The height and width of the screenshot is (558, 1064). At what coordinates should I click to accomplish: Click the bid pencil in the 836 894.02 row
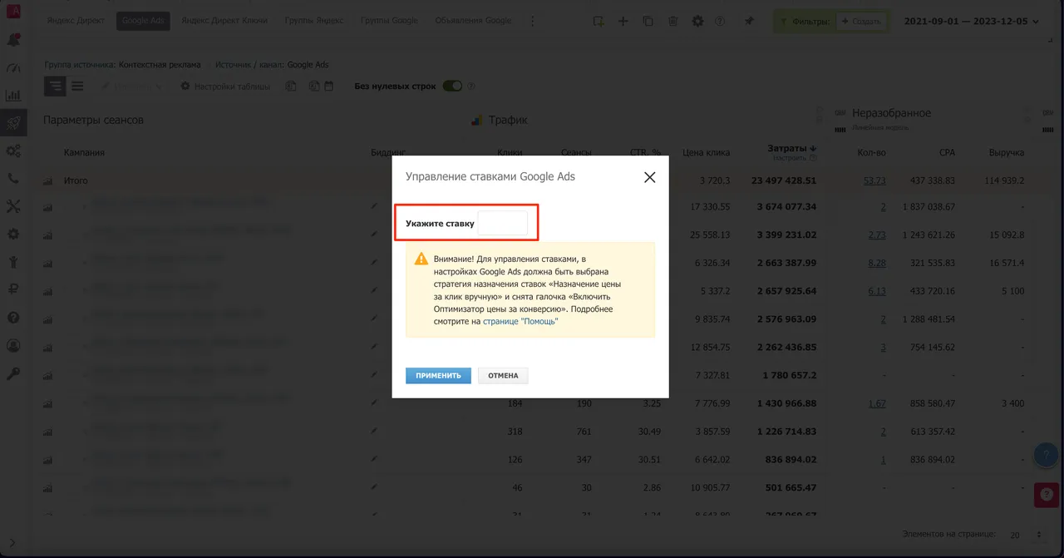coord(374,459)
